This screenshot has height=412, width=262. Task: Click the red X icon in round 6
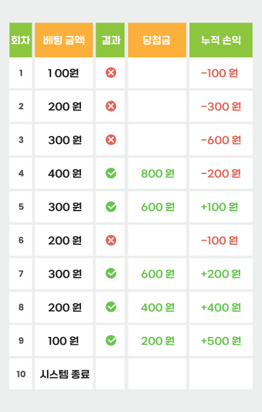[111, 240]
